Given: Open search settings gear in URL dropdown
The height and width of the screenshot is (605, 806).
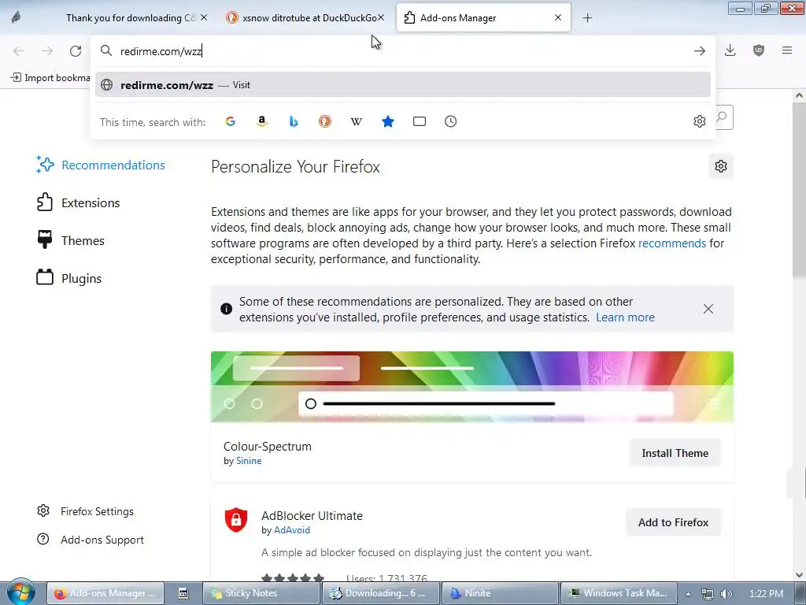Looking at the screenshot, I should 700,121.
